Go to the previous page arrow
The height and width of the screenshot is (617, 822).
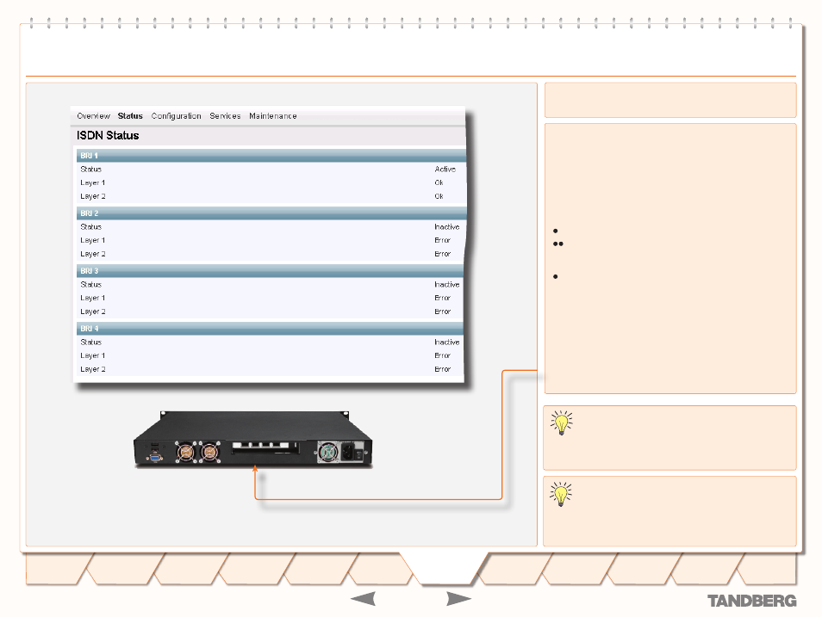point(363,599)
